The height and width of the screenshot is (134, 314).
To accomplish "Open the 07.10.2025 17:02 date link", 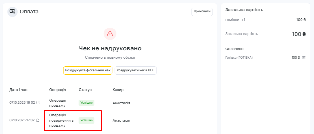I will 22,120.
